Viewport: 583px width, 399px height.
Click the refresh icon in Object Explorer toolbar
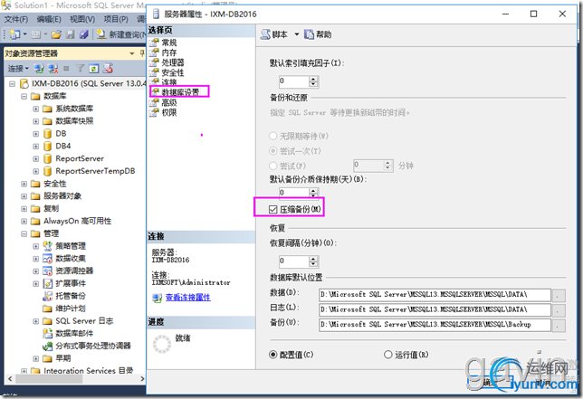(x=94, y=69)
